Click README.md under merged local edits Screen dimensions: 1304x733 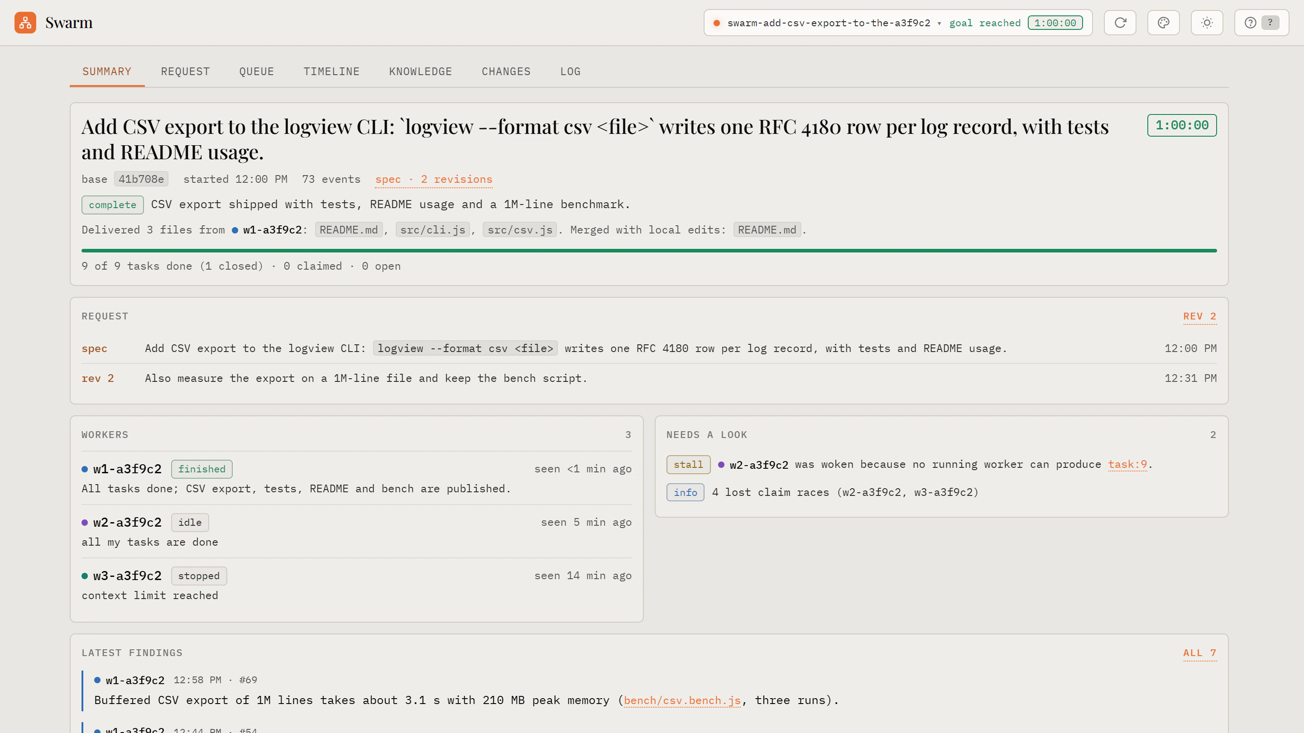pos(767,230)
